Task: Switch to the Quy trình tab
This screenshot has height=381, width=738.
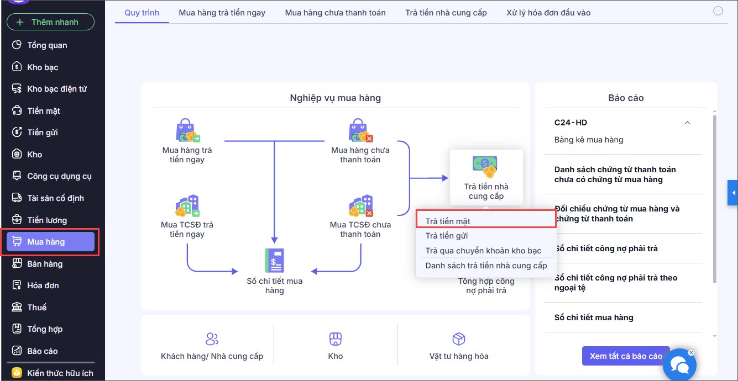Action: [x=142, y=12]
